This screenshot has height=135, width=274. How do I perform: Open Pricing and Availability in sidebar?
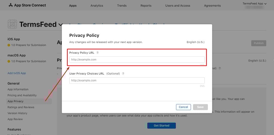(22, 95)
